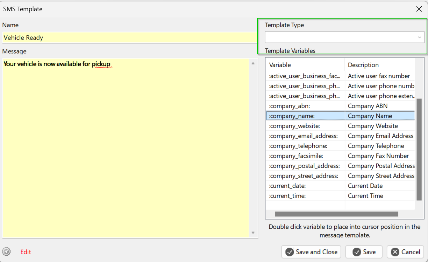
Task: Click the checkmark icon on Save button
Action: tap(357, 252)
